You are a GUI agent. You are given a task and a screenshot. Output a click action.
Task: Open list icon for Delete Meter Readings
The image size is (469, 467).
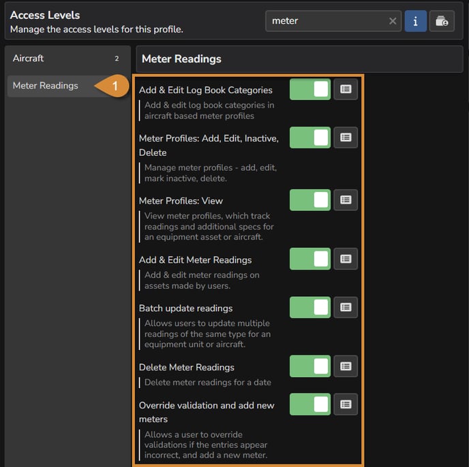point(346,366)
